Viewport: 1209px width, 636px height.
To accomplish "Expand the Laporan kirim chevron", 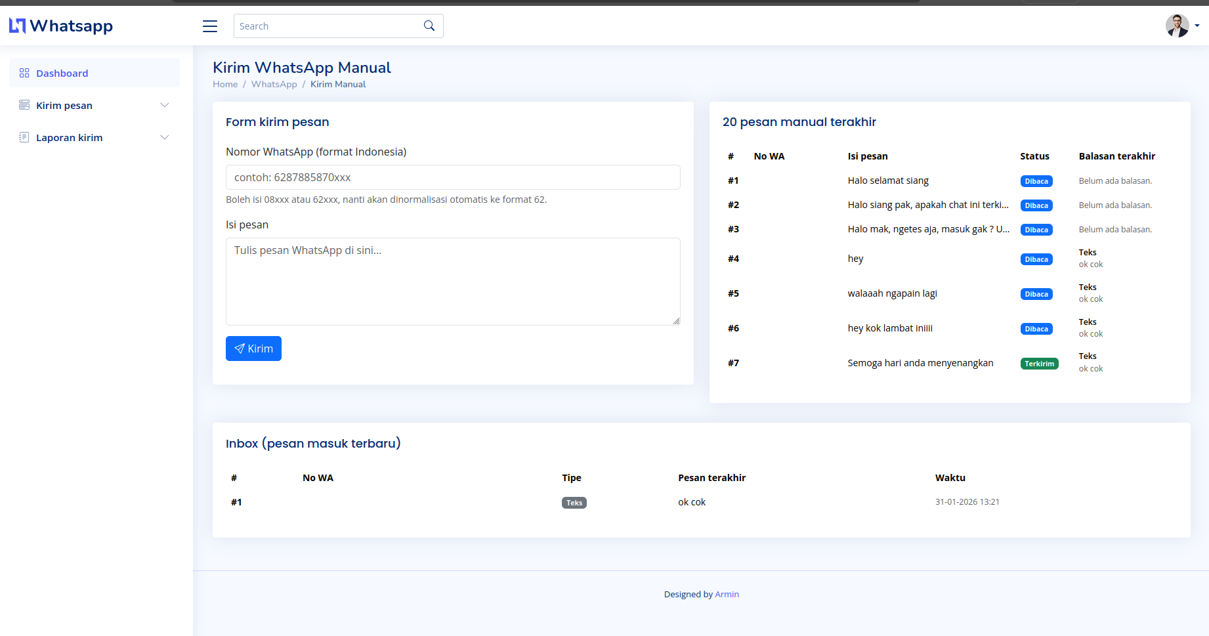I will coord(165,137).
